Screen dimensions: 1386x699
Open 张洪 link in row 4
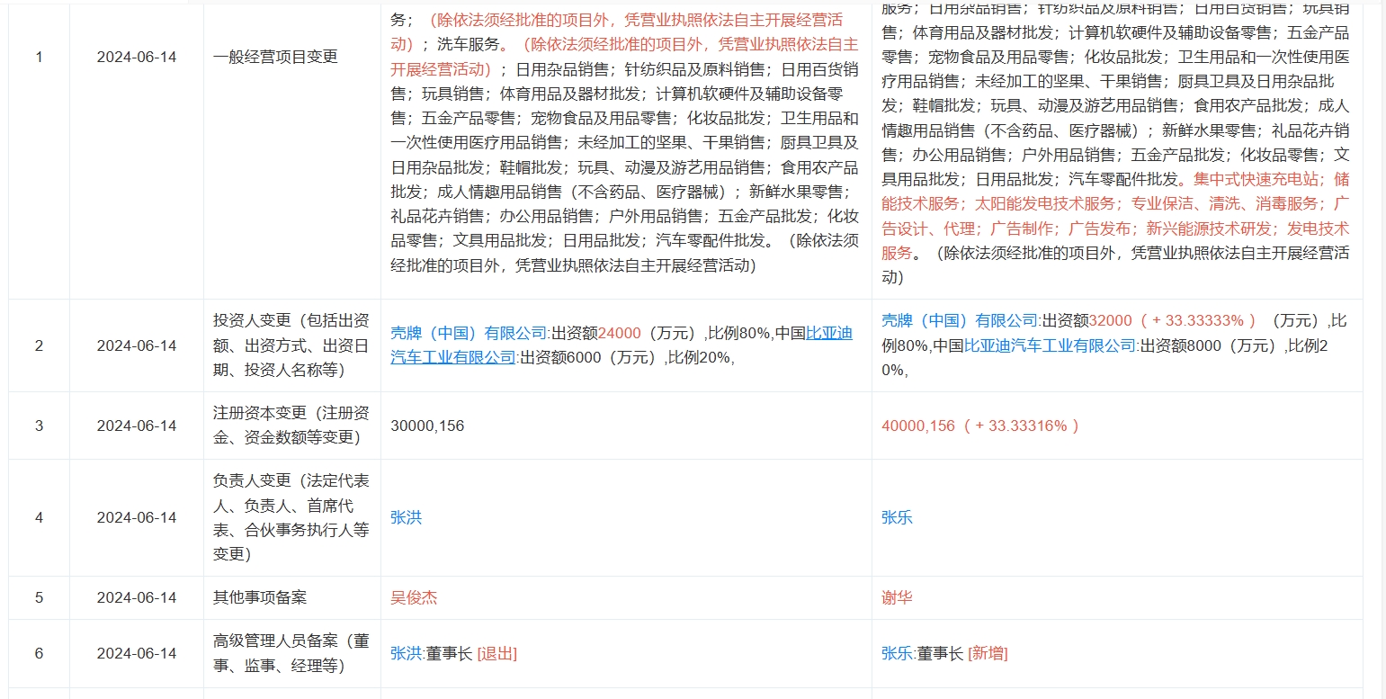[x=407, y=517]
